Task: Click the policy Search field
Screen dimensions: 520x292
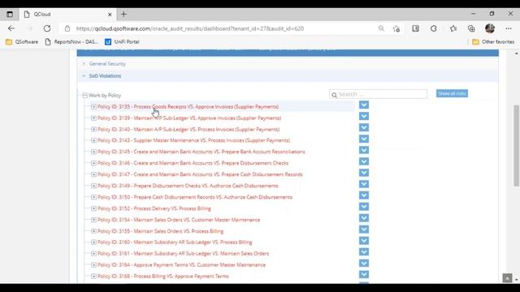Action: click(378, 94)
